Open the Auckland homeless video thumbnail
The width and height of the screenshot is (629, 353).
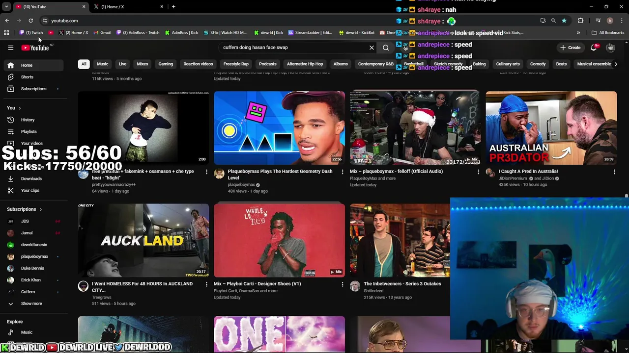click(x=143, y=240)
